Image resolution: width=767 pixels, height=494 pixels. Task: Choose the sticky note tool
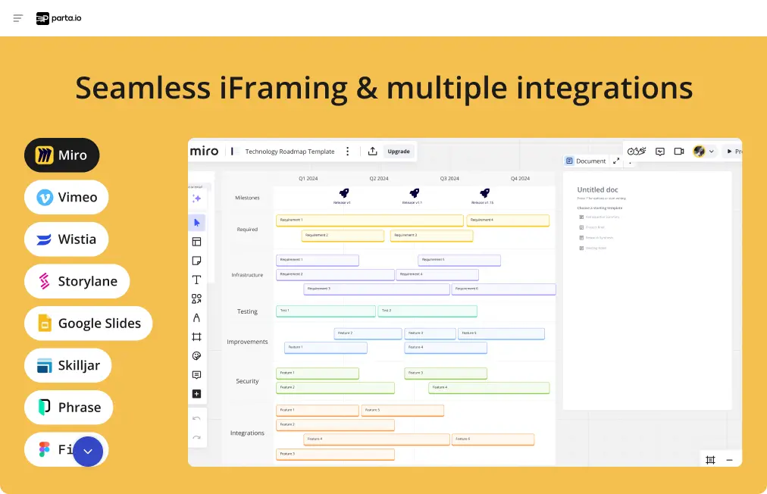click(x=196, y=261)
